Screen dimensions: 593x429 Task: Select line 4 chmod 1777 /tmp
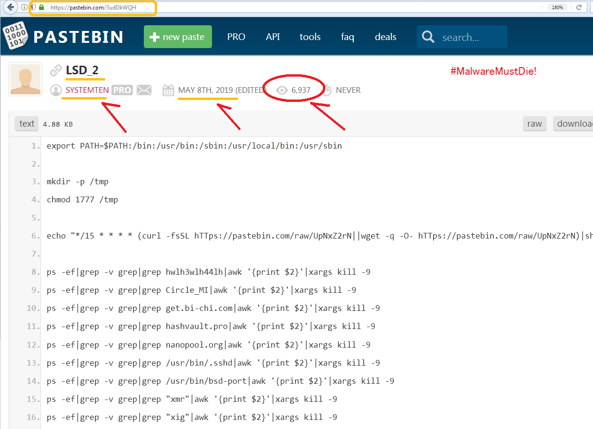pos(82,200)
